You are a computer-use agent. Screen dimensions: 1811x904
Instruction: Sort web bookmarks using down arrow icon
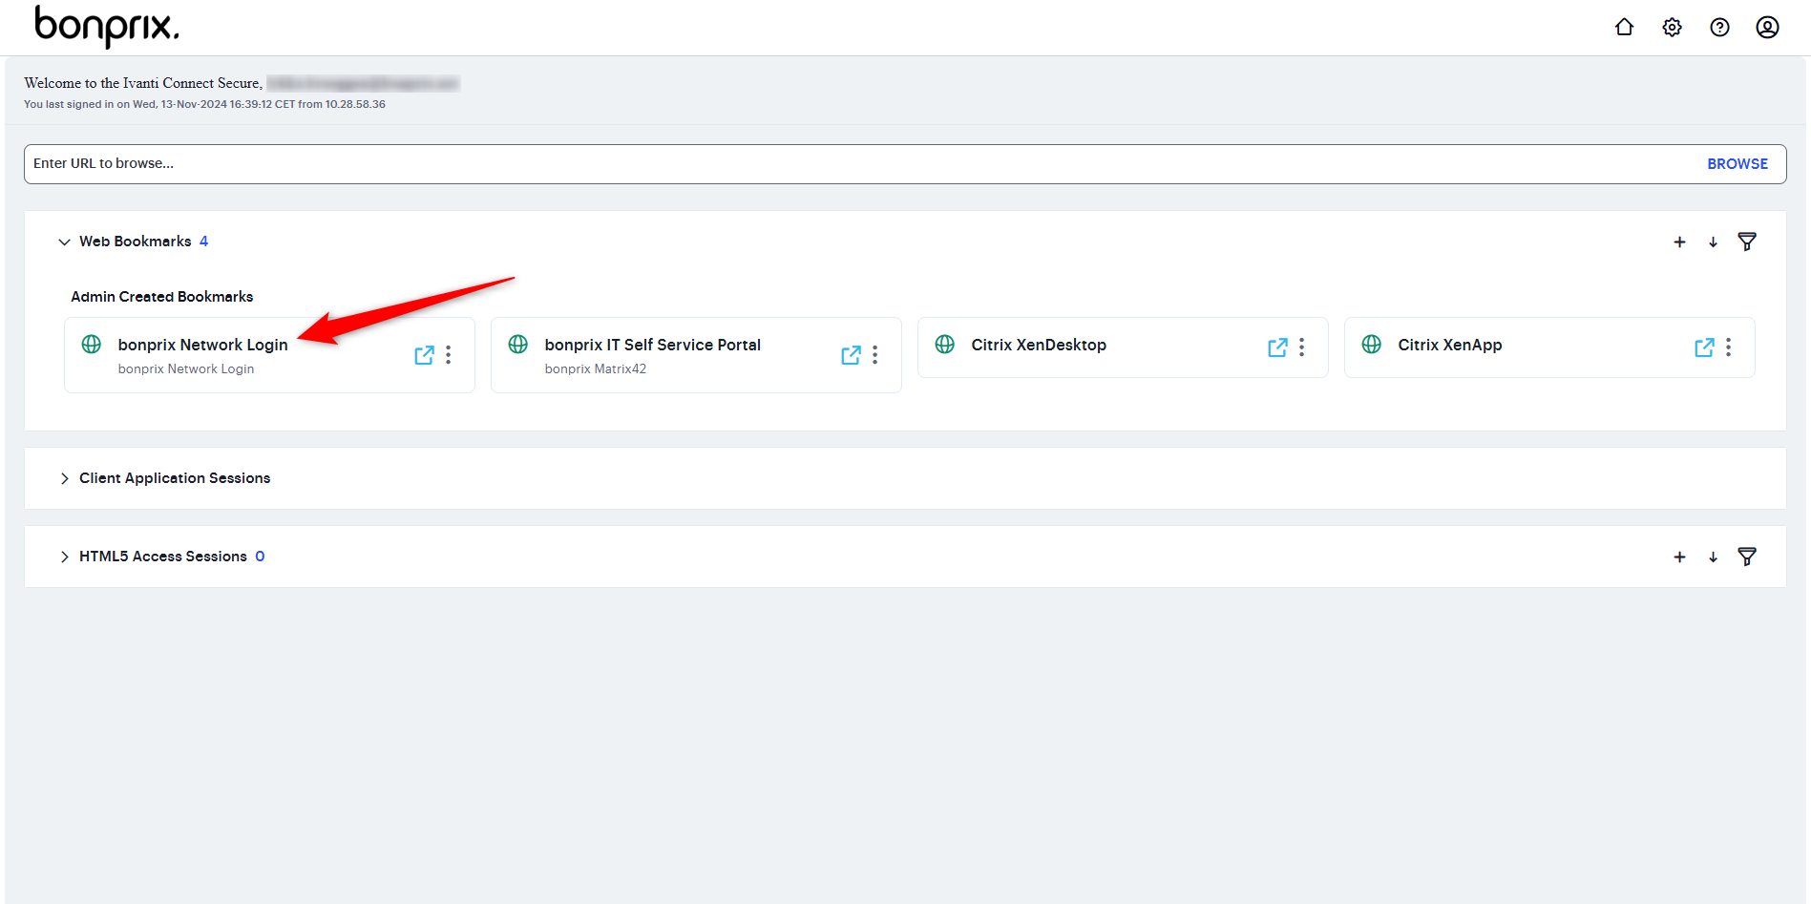(1713, 242)
